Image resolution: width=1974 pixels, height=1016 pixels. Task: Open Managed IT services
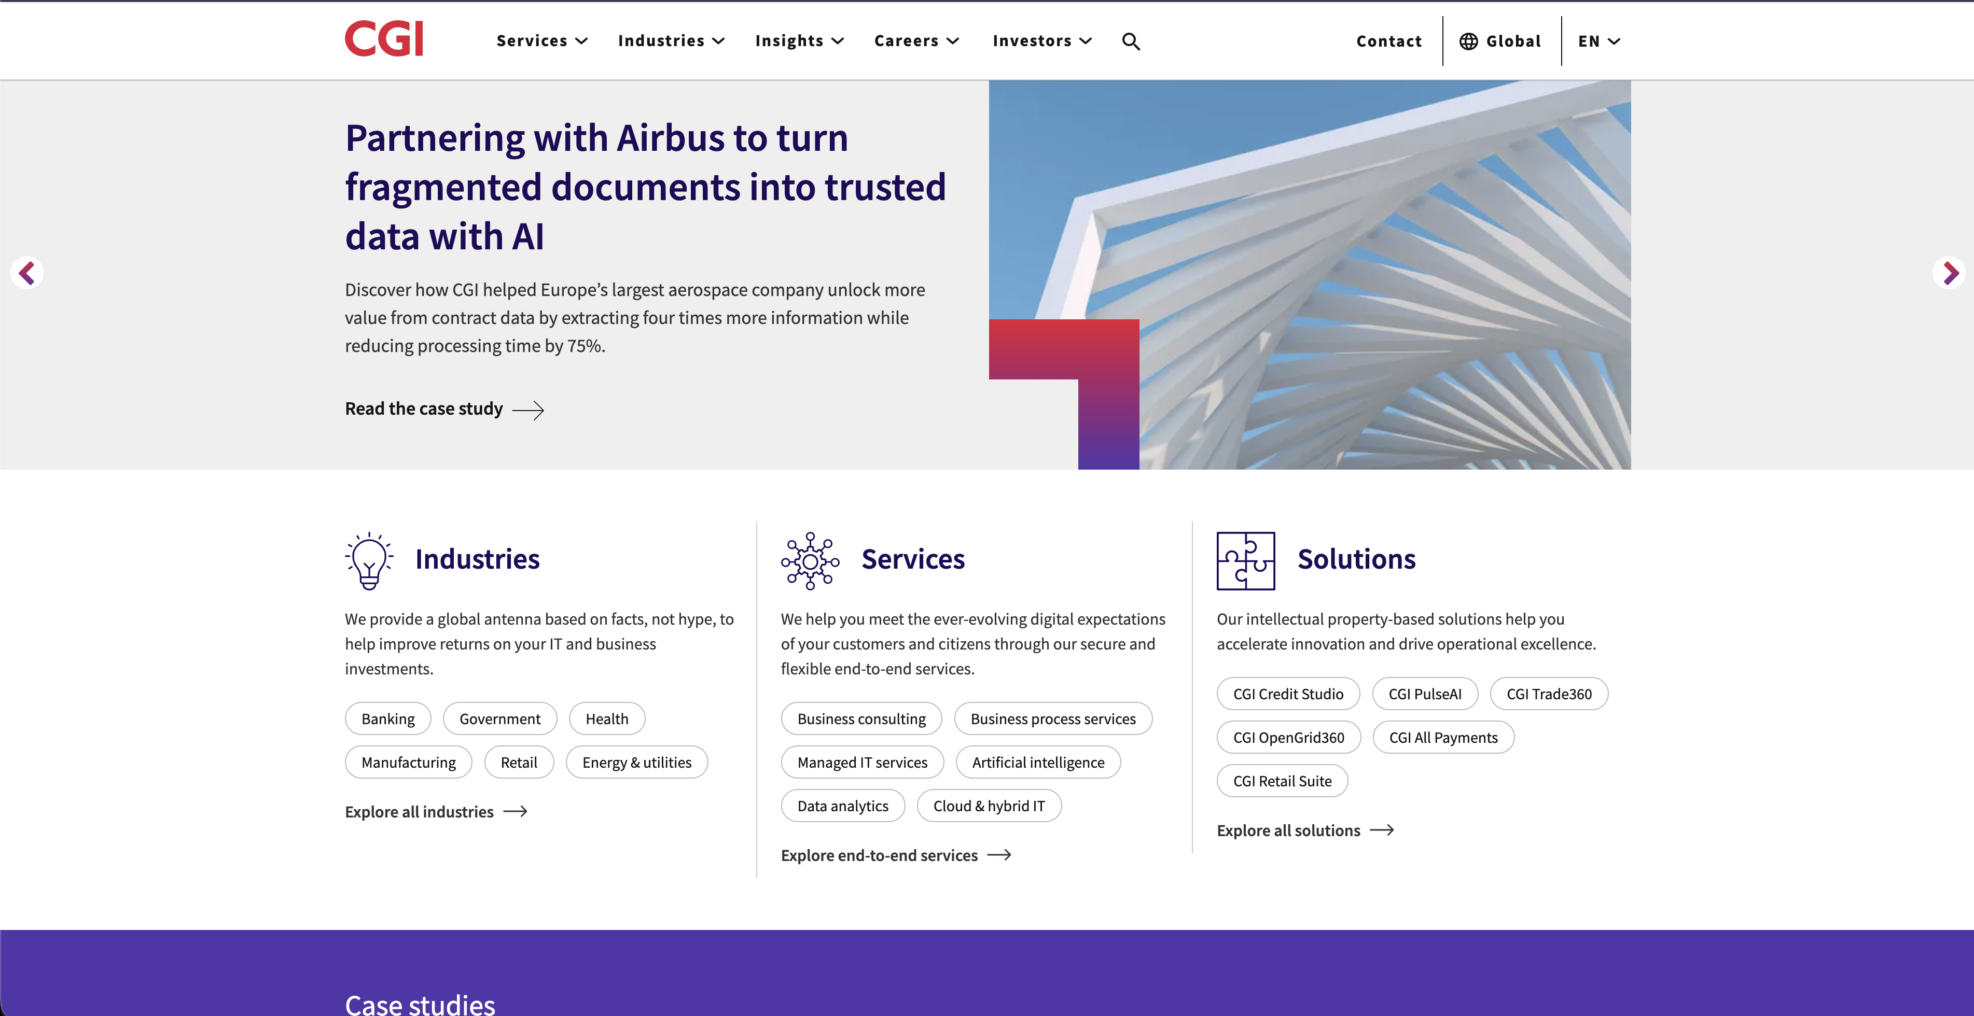862,763
